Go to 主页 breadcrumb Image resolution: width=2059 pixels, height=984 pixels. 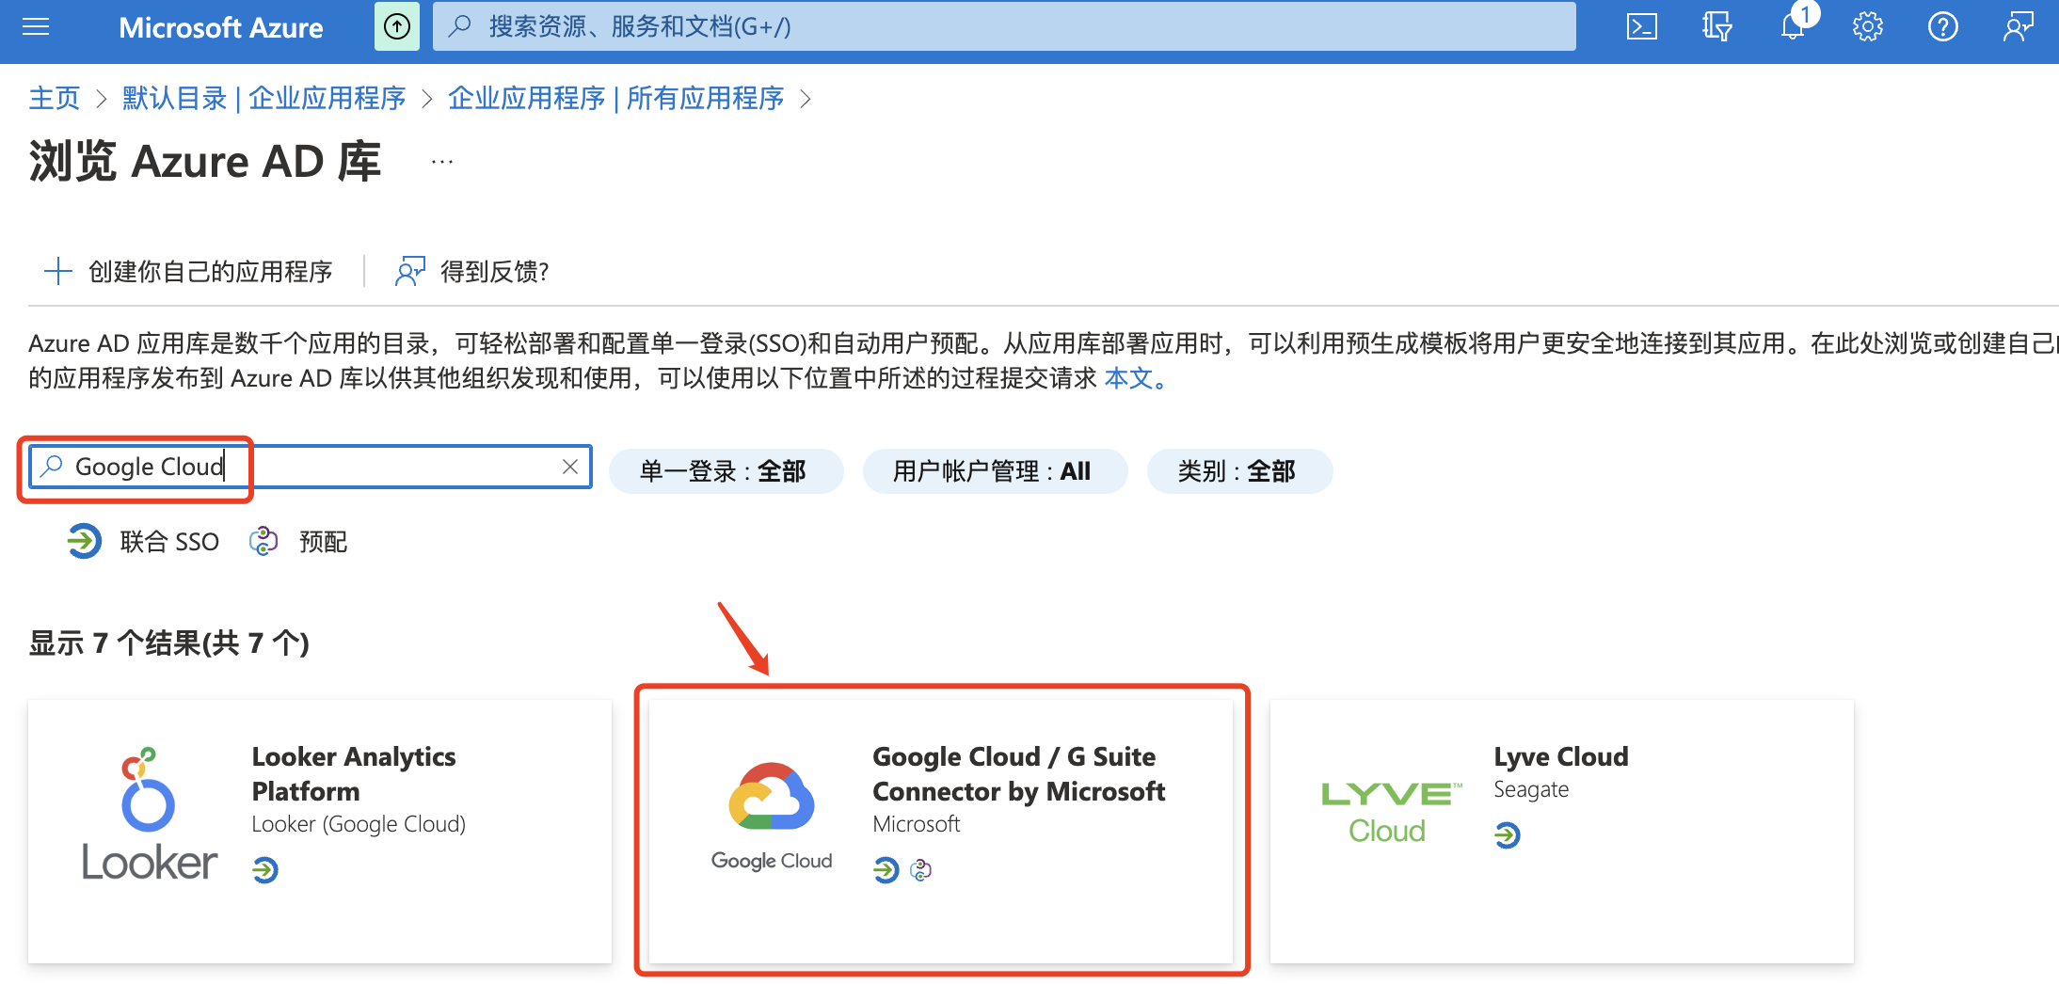click(x=55, y=98)
